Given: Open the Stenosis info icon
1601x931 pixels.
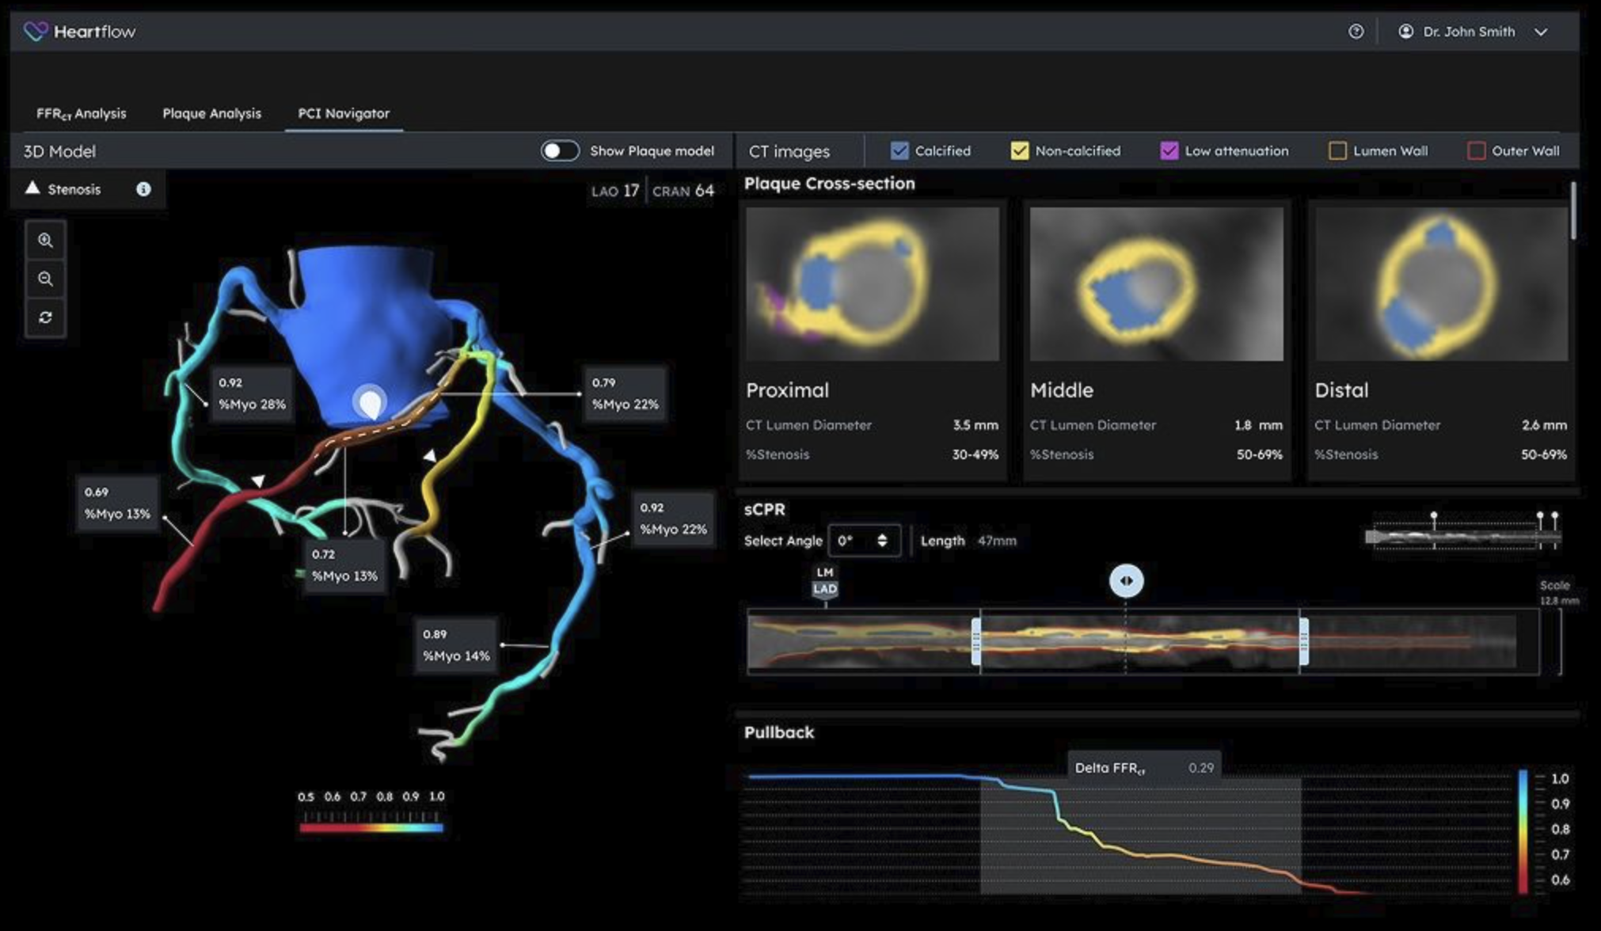Looking at the screenshot, I should point(143,189).
